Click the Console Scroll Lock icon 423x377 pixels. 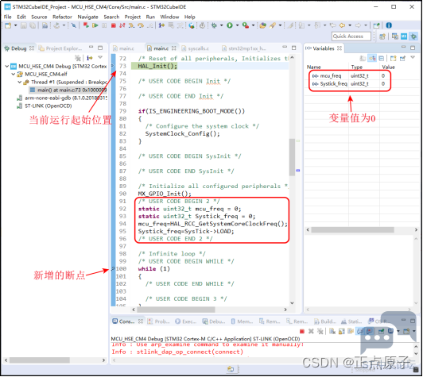pyautogui.click(x=341, y=332)
